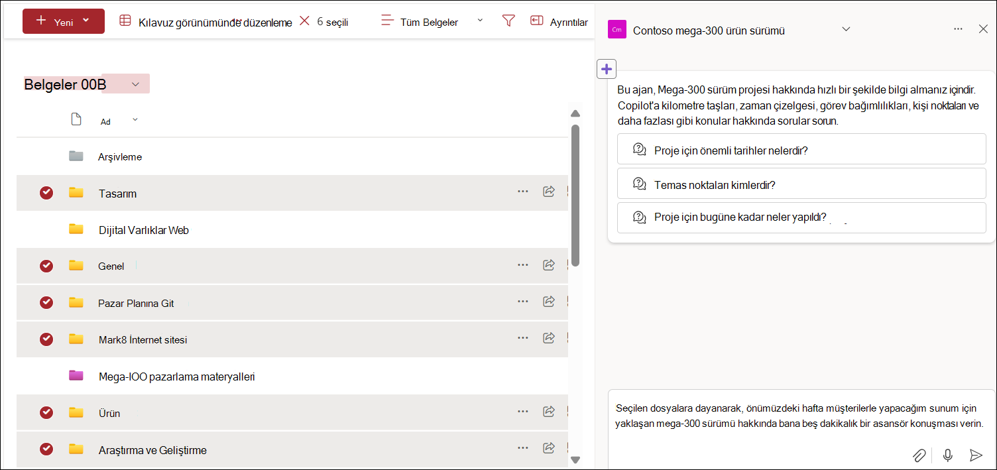The height and width of the screenshot is (470, 997).
Task: Deselect the Araştırma ve Geliştirme checkmark
Action: tap(46, 449)
